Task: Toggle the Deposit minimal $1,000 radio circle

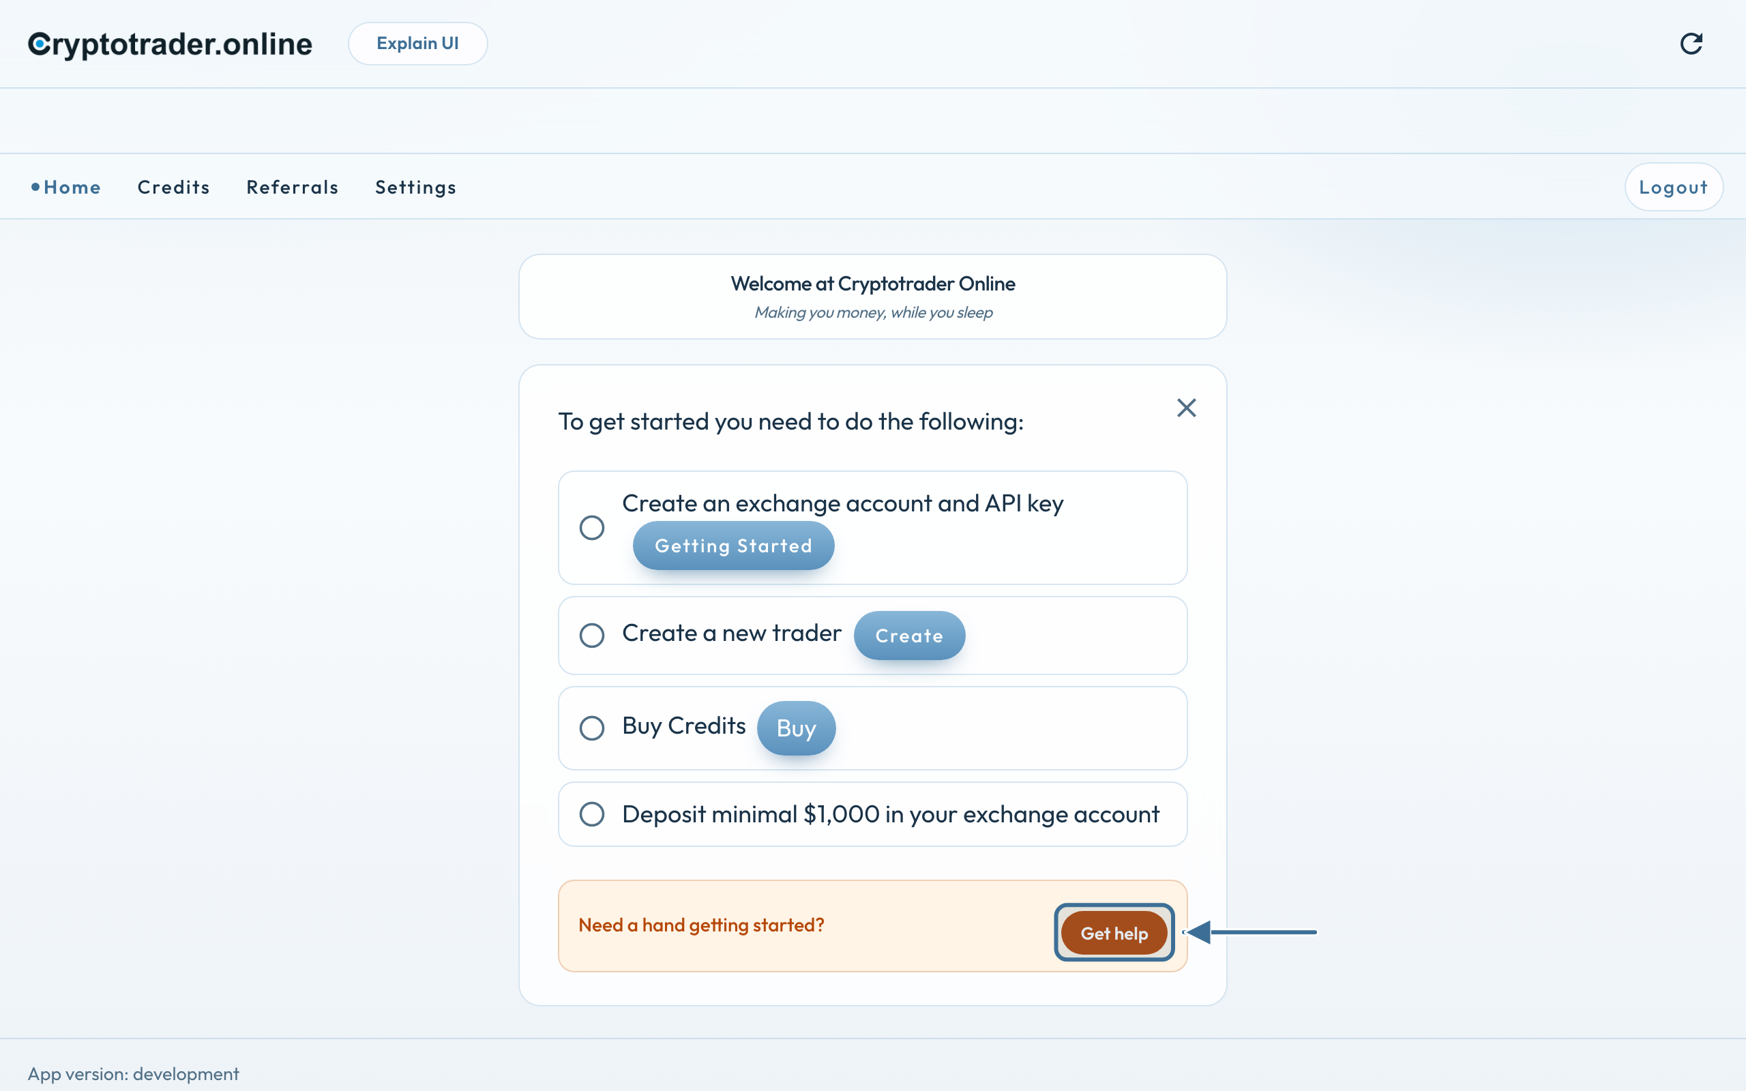Action: point(591,814)
